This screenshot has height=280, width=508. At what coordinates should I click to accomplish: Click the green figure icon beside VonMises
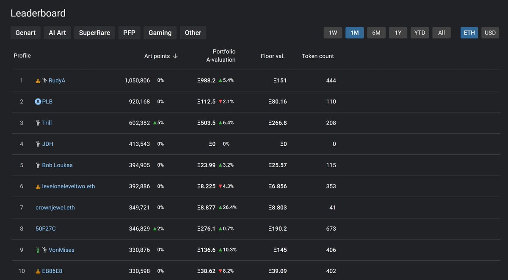point(38,250)
